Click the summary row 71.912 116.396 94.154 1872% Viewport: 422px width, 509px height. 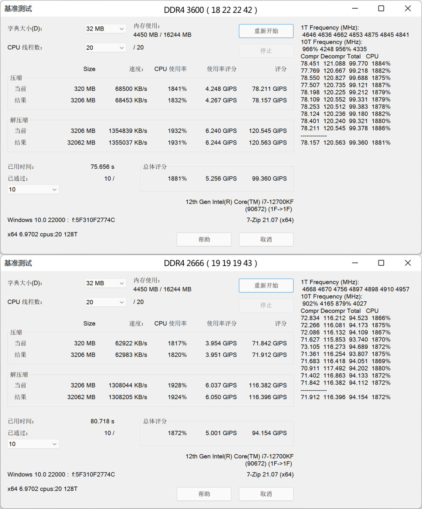[x=345, y=397]
